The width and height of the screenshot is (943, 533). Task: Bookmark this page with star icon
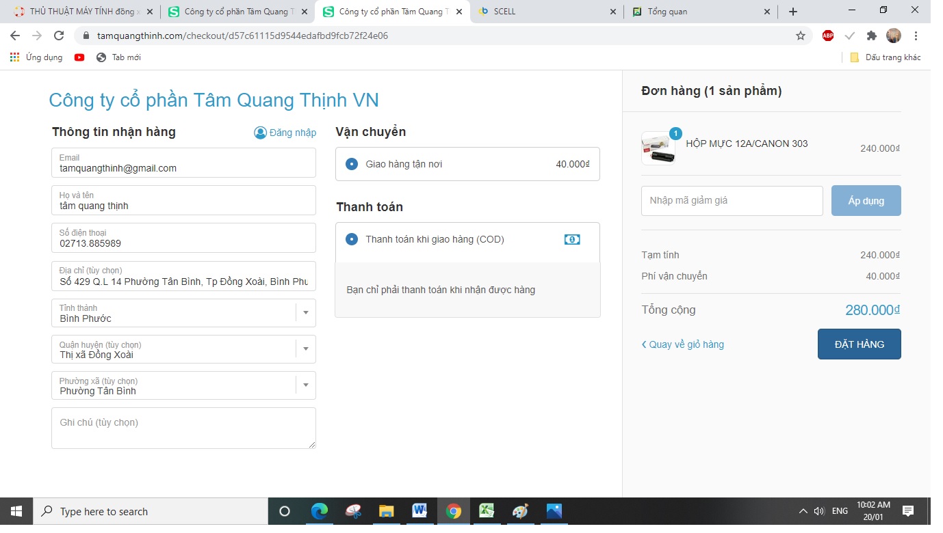pos(801,36)
